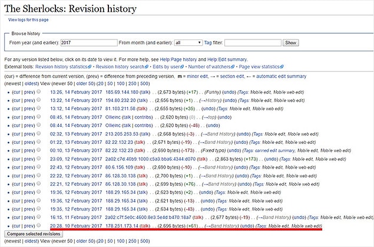Image resolution: width=374 pixels, height=247 pixels.
Task: Open Edits by user external tool
Action: (168, 67)
